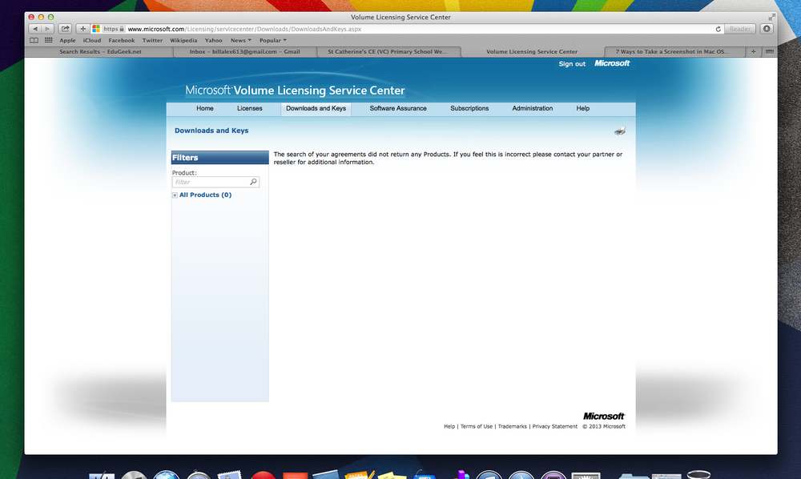Open the Terms of Use link
Screen dimensions: 801x479
click(476, 426)
